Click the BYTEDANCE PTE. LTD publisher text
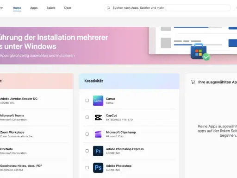This screenshot has height=178, width=237. (x=119, y=120)
